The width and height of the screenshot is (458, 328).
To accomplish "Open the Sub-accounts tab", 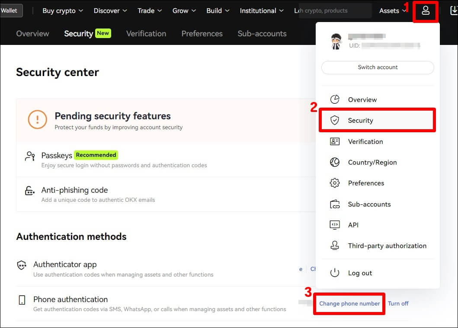I will tap(262, 34).
